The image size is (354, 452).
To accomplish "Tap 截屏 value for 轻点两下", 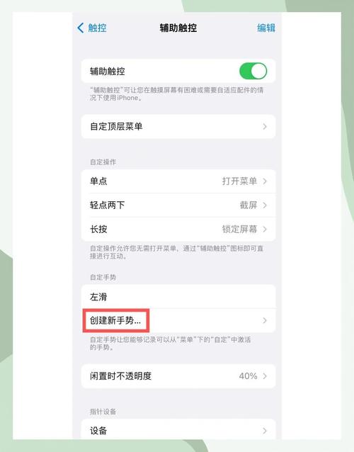I will coord(249,205).
